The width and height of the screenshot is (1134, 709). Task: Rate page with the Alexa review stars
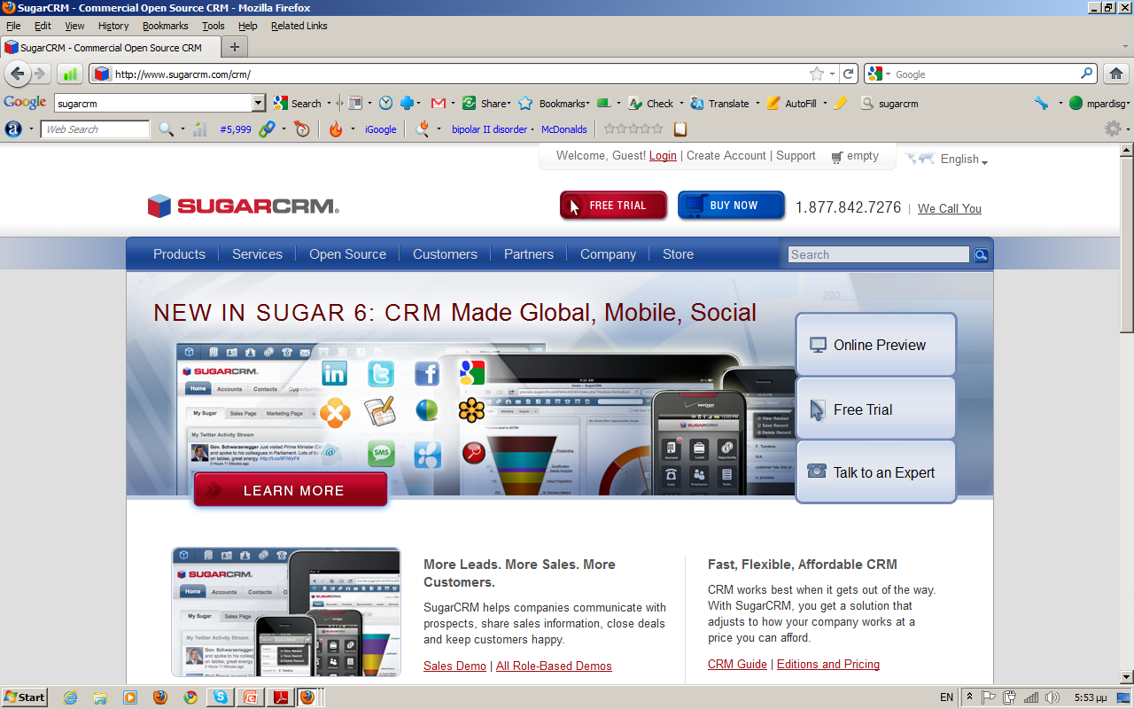click(x=633, y=129)
